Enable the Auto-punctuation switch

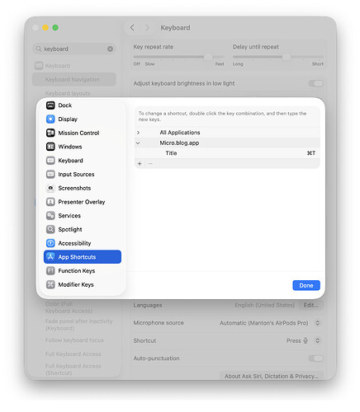(x=315, y=358)
